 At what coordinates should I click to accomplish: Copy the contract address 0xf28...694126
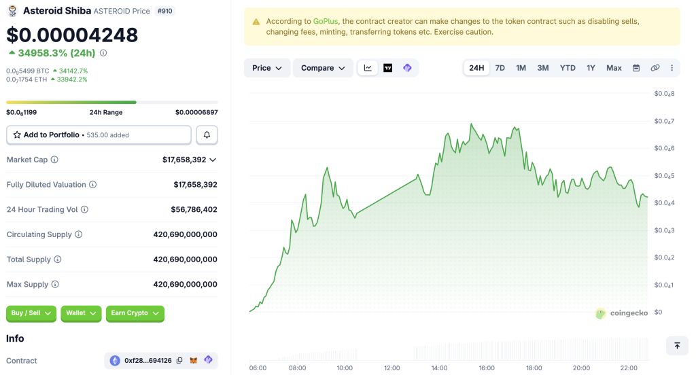tap(179, 361)
